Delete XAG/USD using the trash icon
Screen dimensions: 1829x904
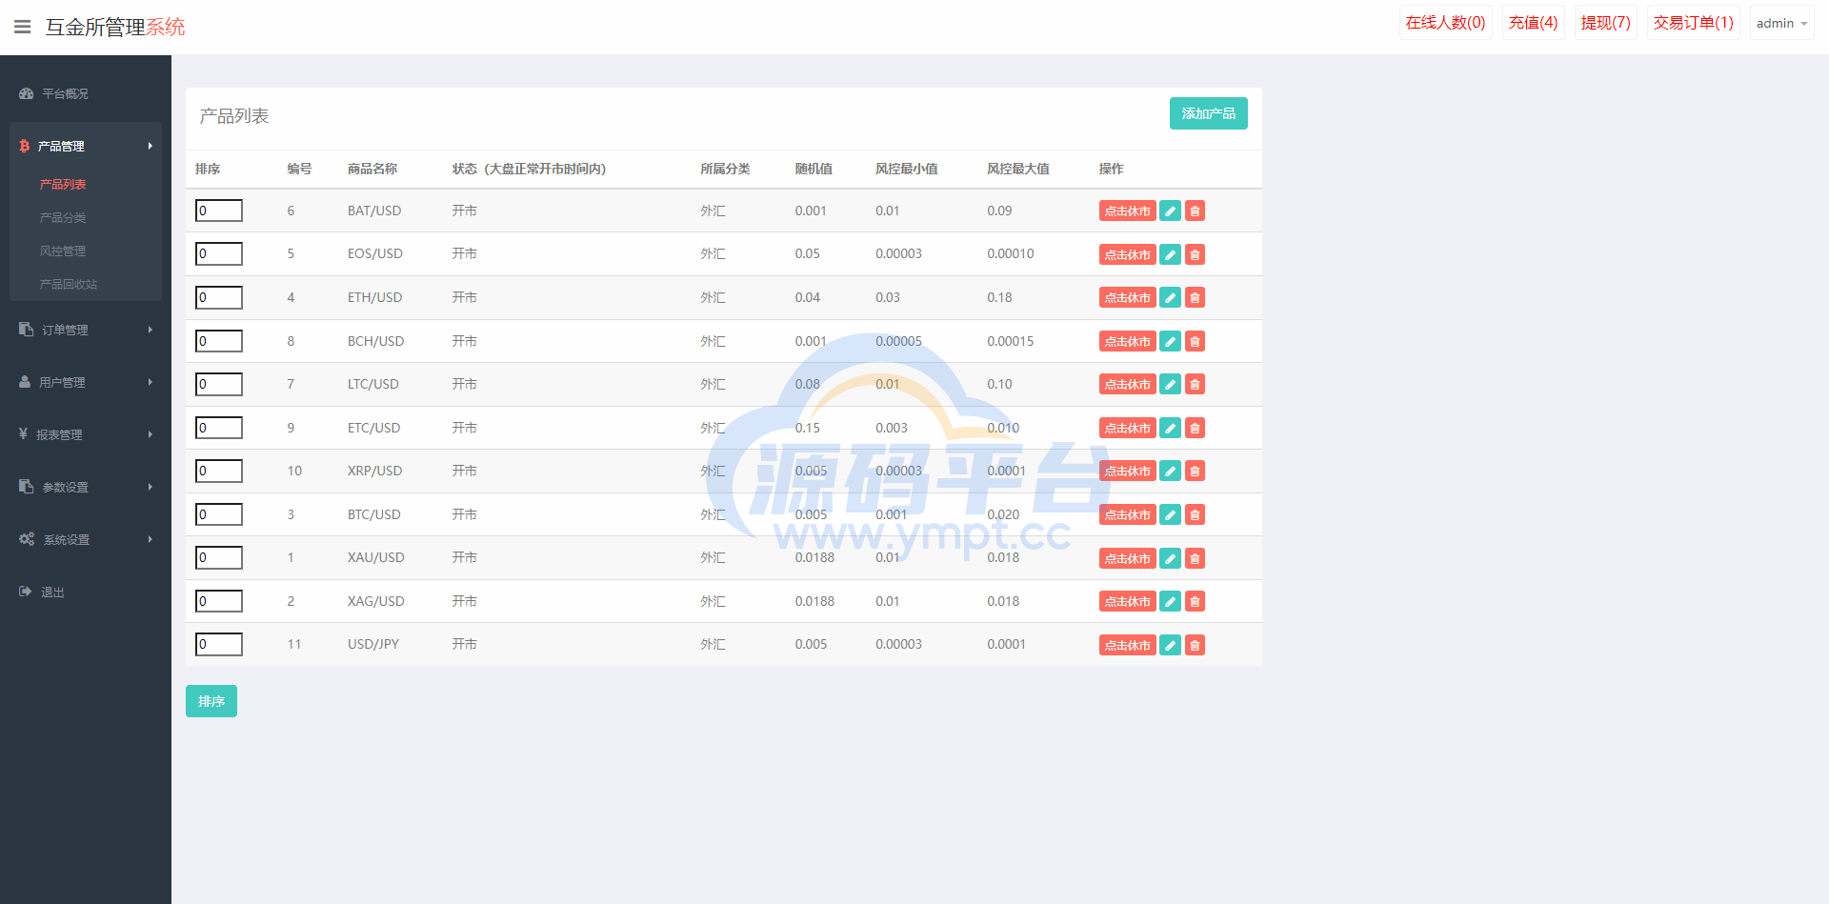pyautogui.click(x=1195, y=601)
